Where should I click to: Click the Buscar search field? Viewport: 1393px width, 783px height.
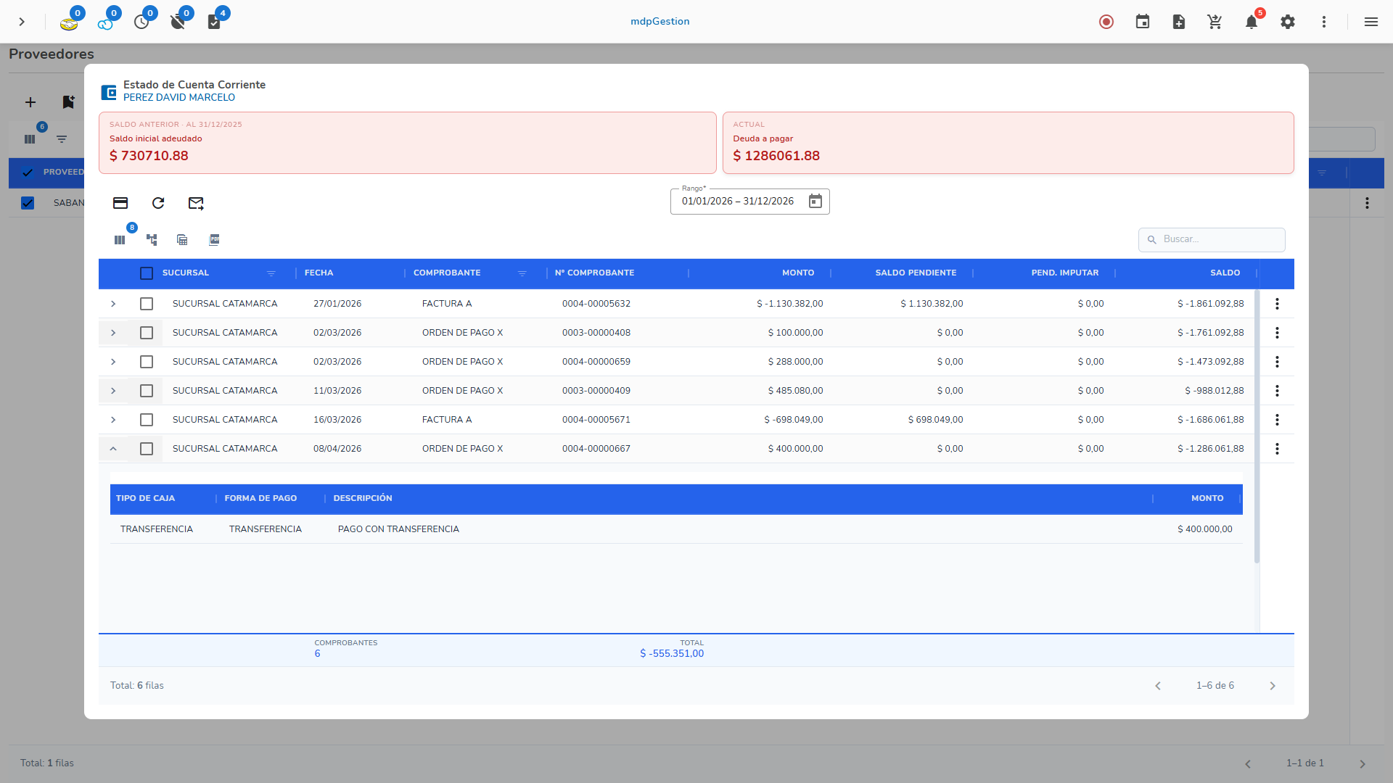(1219, 239)
